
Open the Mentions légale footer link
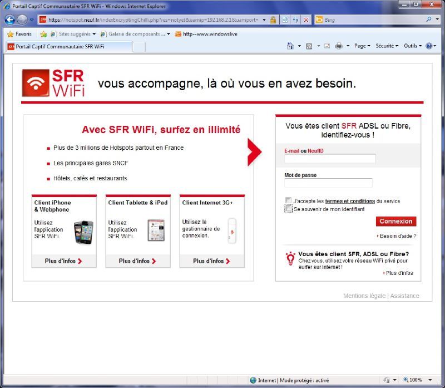tap(364, 296)
